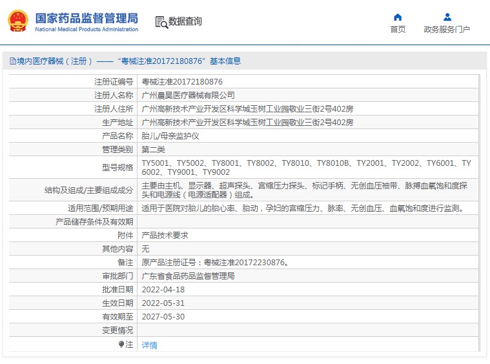Viewport: 490px width, 364px height.
Task: Click the 注册证编号 label
Action: tap(114, 82)
